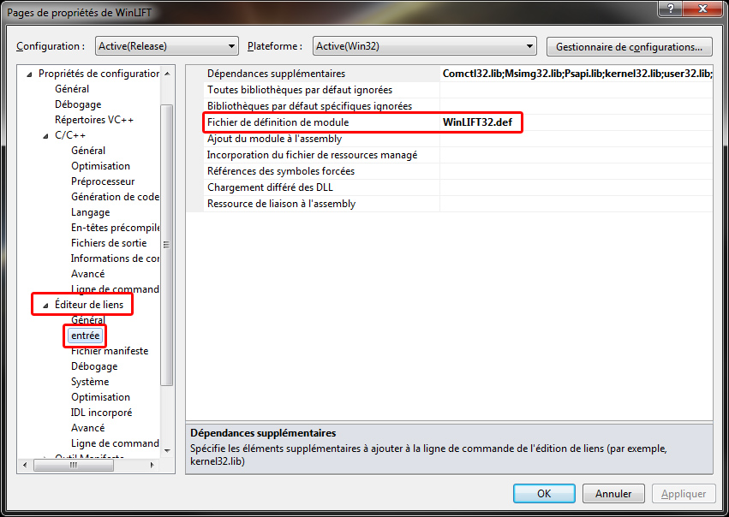
Task: Select Dépendances supplémentaires property row
Action: tap(449, 74)
